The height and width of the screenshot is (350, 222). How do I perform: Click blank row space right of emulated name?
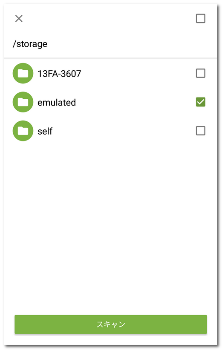point(136,102)
